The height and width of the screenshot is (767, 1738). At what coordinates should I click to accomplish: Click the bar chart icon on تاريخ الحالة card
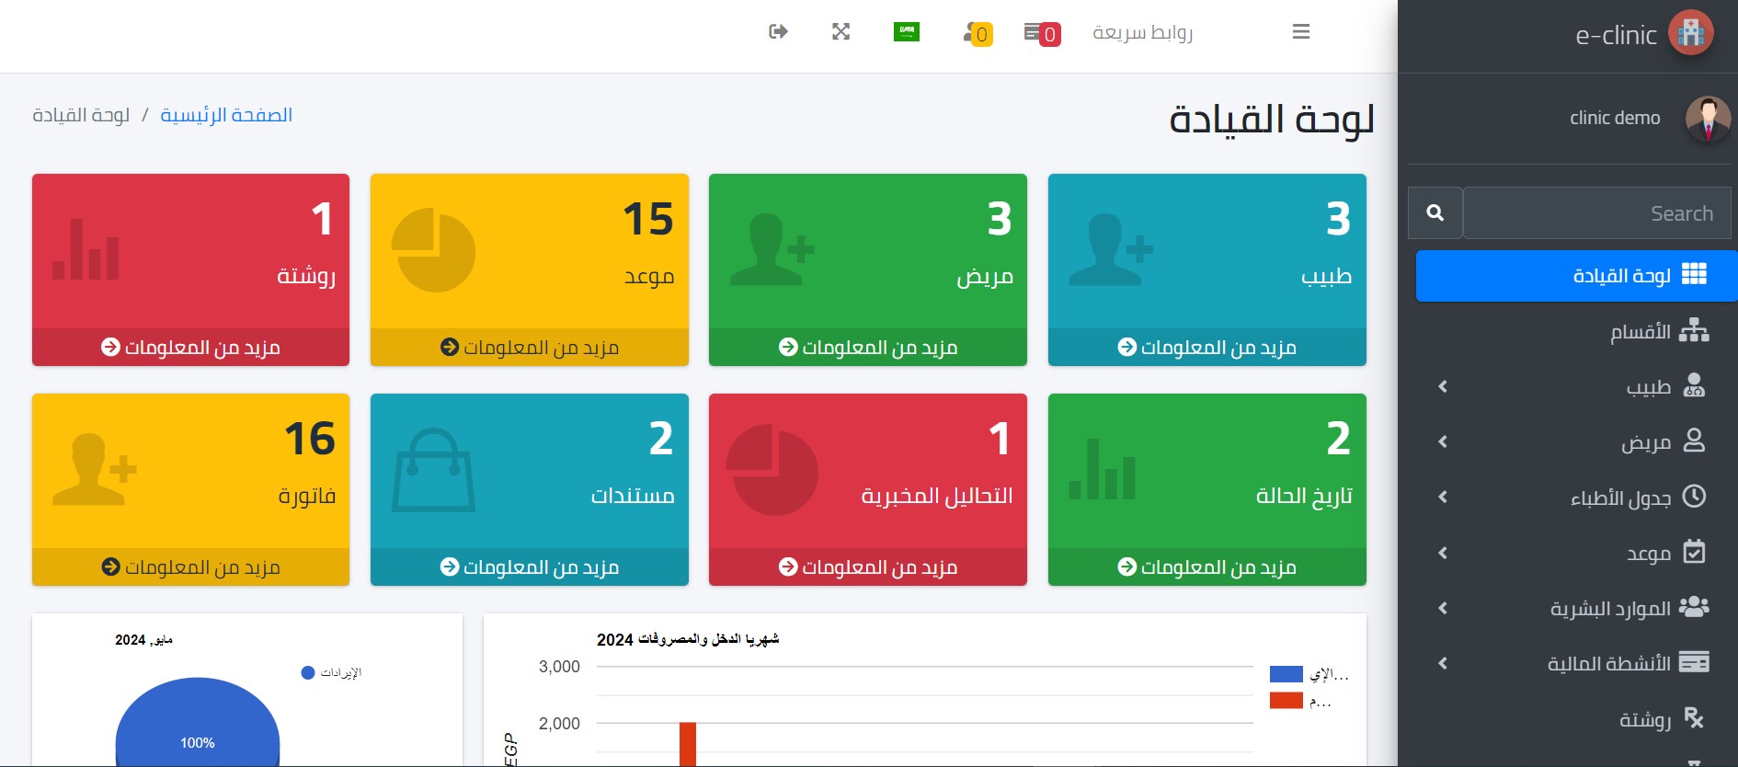(x=1102, y=469)
